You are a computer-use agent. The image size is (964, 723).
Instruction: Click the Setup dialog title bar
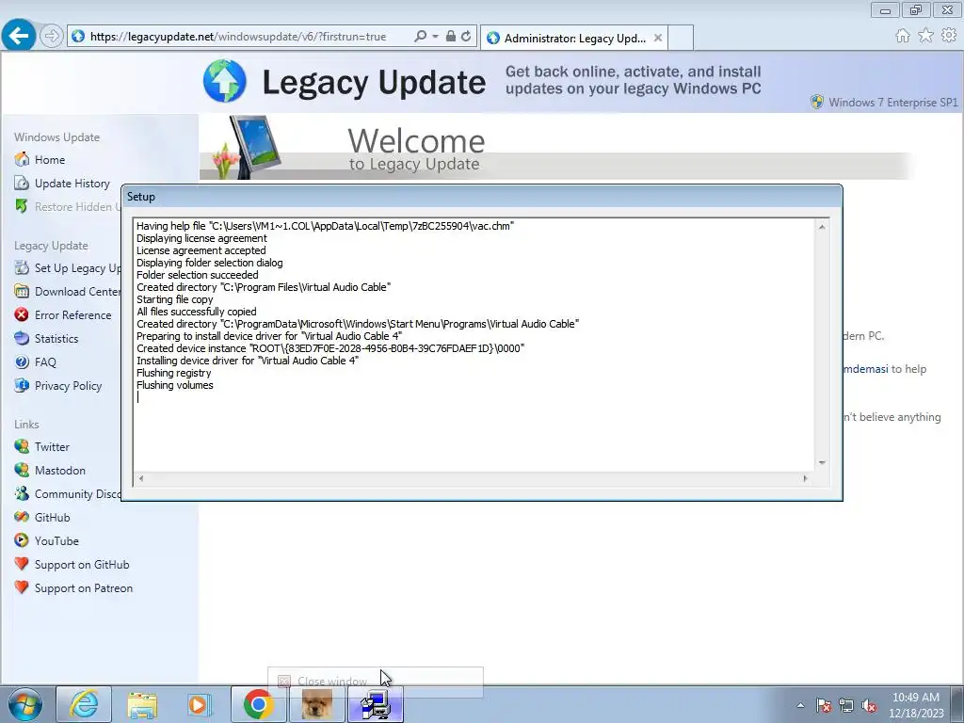click(x=481, y=197)
